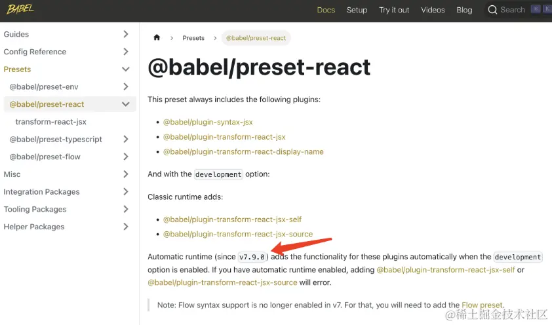This screenshot has width=552, height=325.
Task: Open the Docs navigation tab
Action: (326, 10)
